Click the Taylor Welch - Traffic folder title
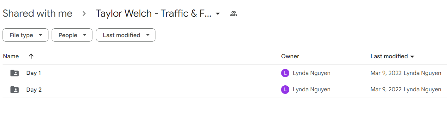Image resolution: width=447 pixels, height=120 pixels. pyautogui.click(x=154, y=14)
